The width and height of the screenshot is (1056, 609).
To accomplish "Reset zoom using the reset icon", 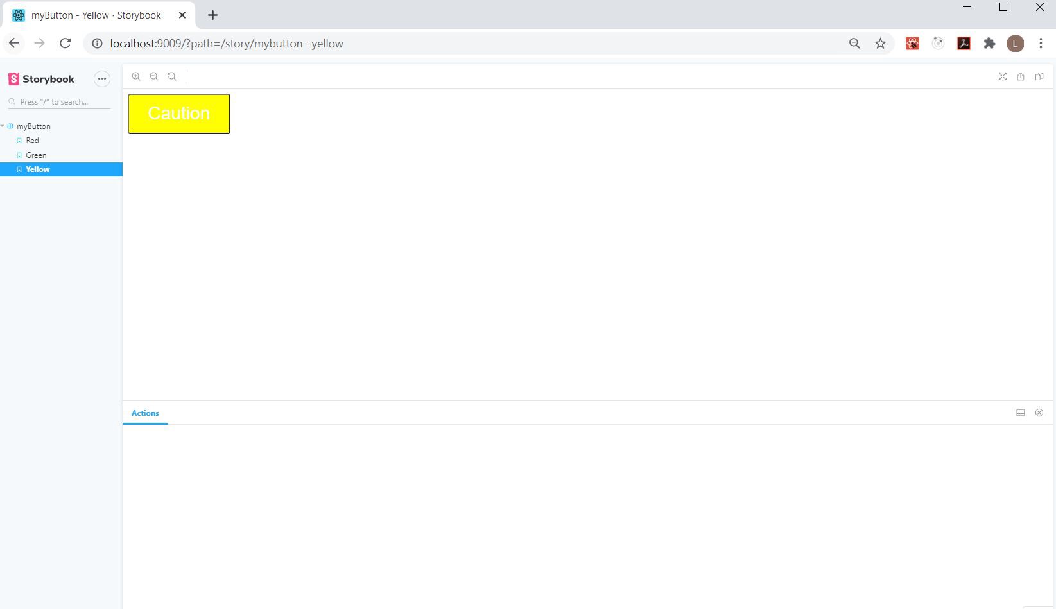I will [171, 76].
